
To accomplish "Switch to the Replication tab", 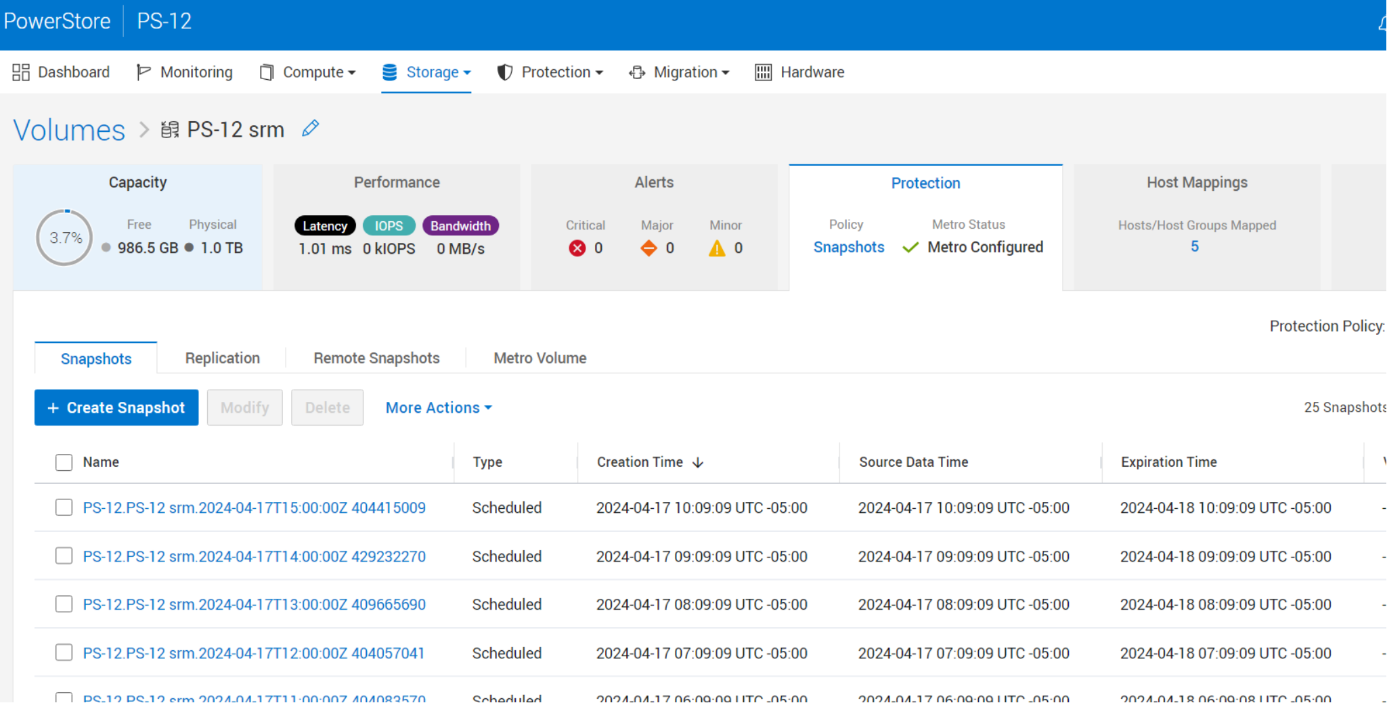I will pos(223,359).
